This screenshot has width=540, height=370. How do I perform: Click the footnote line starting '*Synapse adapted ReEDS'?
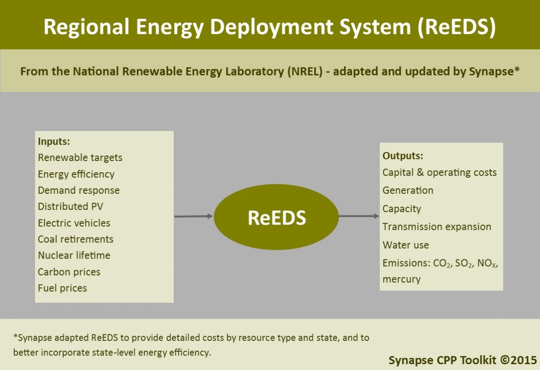coord(191,337)
